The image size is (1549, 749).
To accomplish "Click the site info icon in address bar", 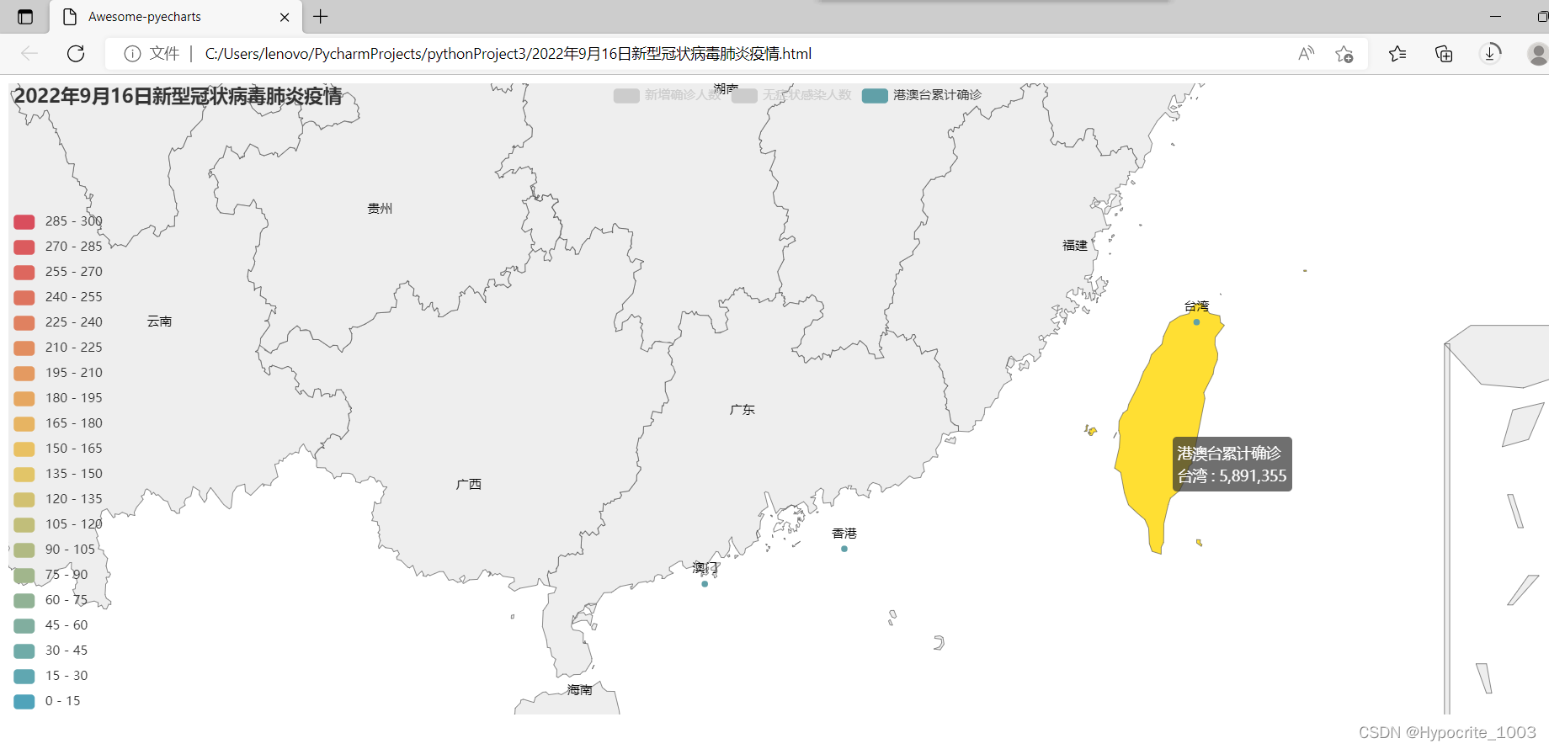I will tap(132, 54).
